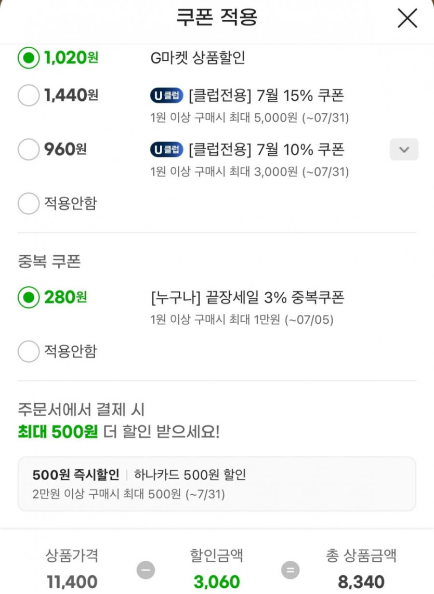This screenshot has height=594, width=434.
Task: Click the 쿠폰 적용 header title
Action: [x=217, y=18]
